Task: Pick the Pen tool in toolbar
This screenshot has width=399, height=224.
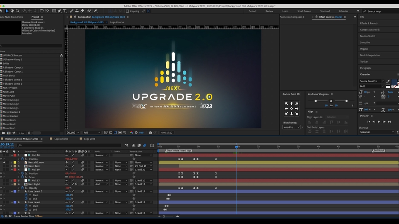Action: click(59, 11)
